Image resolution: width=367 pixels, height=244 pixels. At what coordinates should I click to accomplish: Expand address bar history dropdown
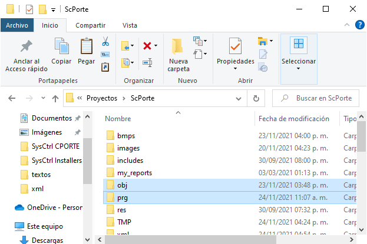tap(239, 99)
